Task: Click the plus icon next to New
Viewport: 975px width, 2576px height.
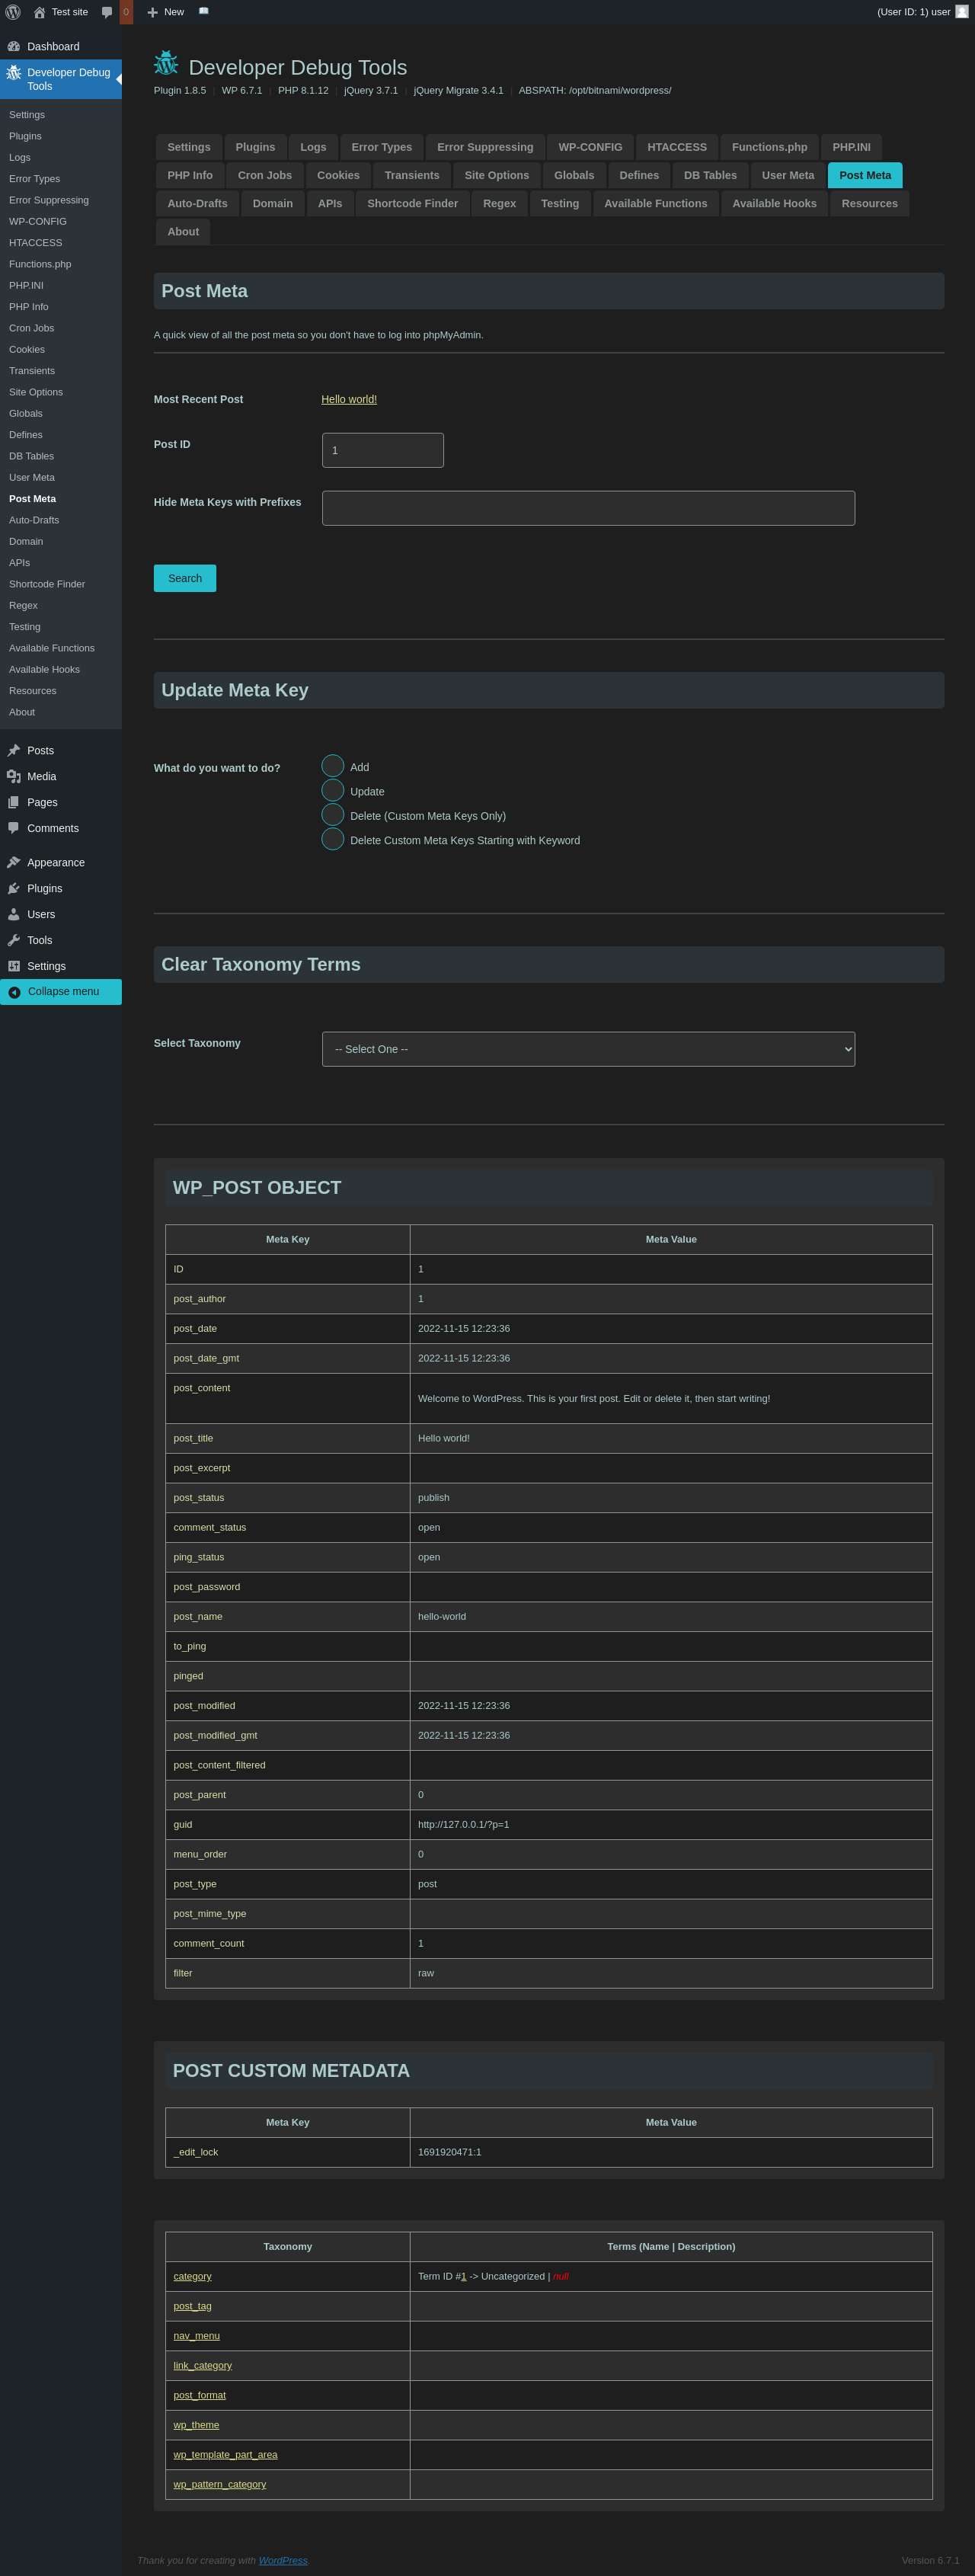Action: point(152,12)
